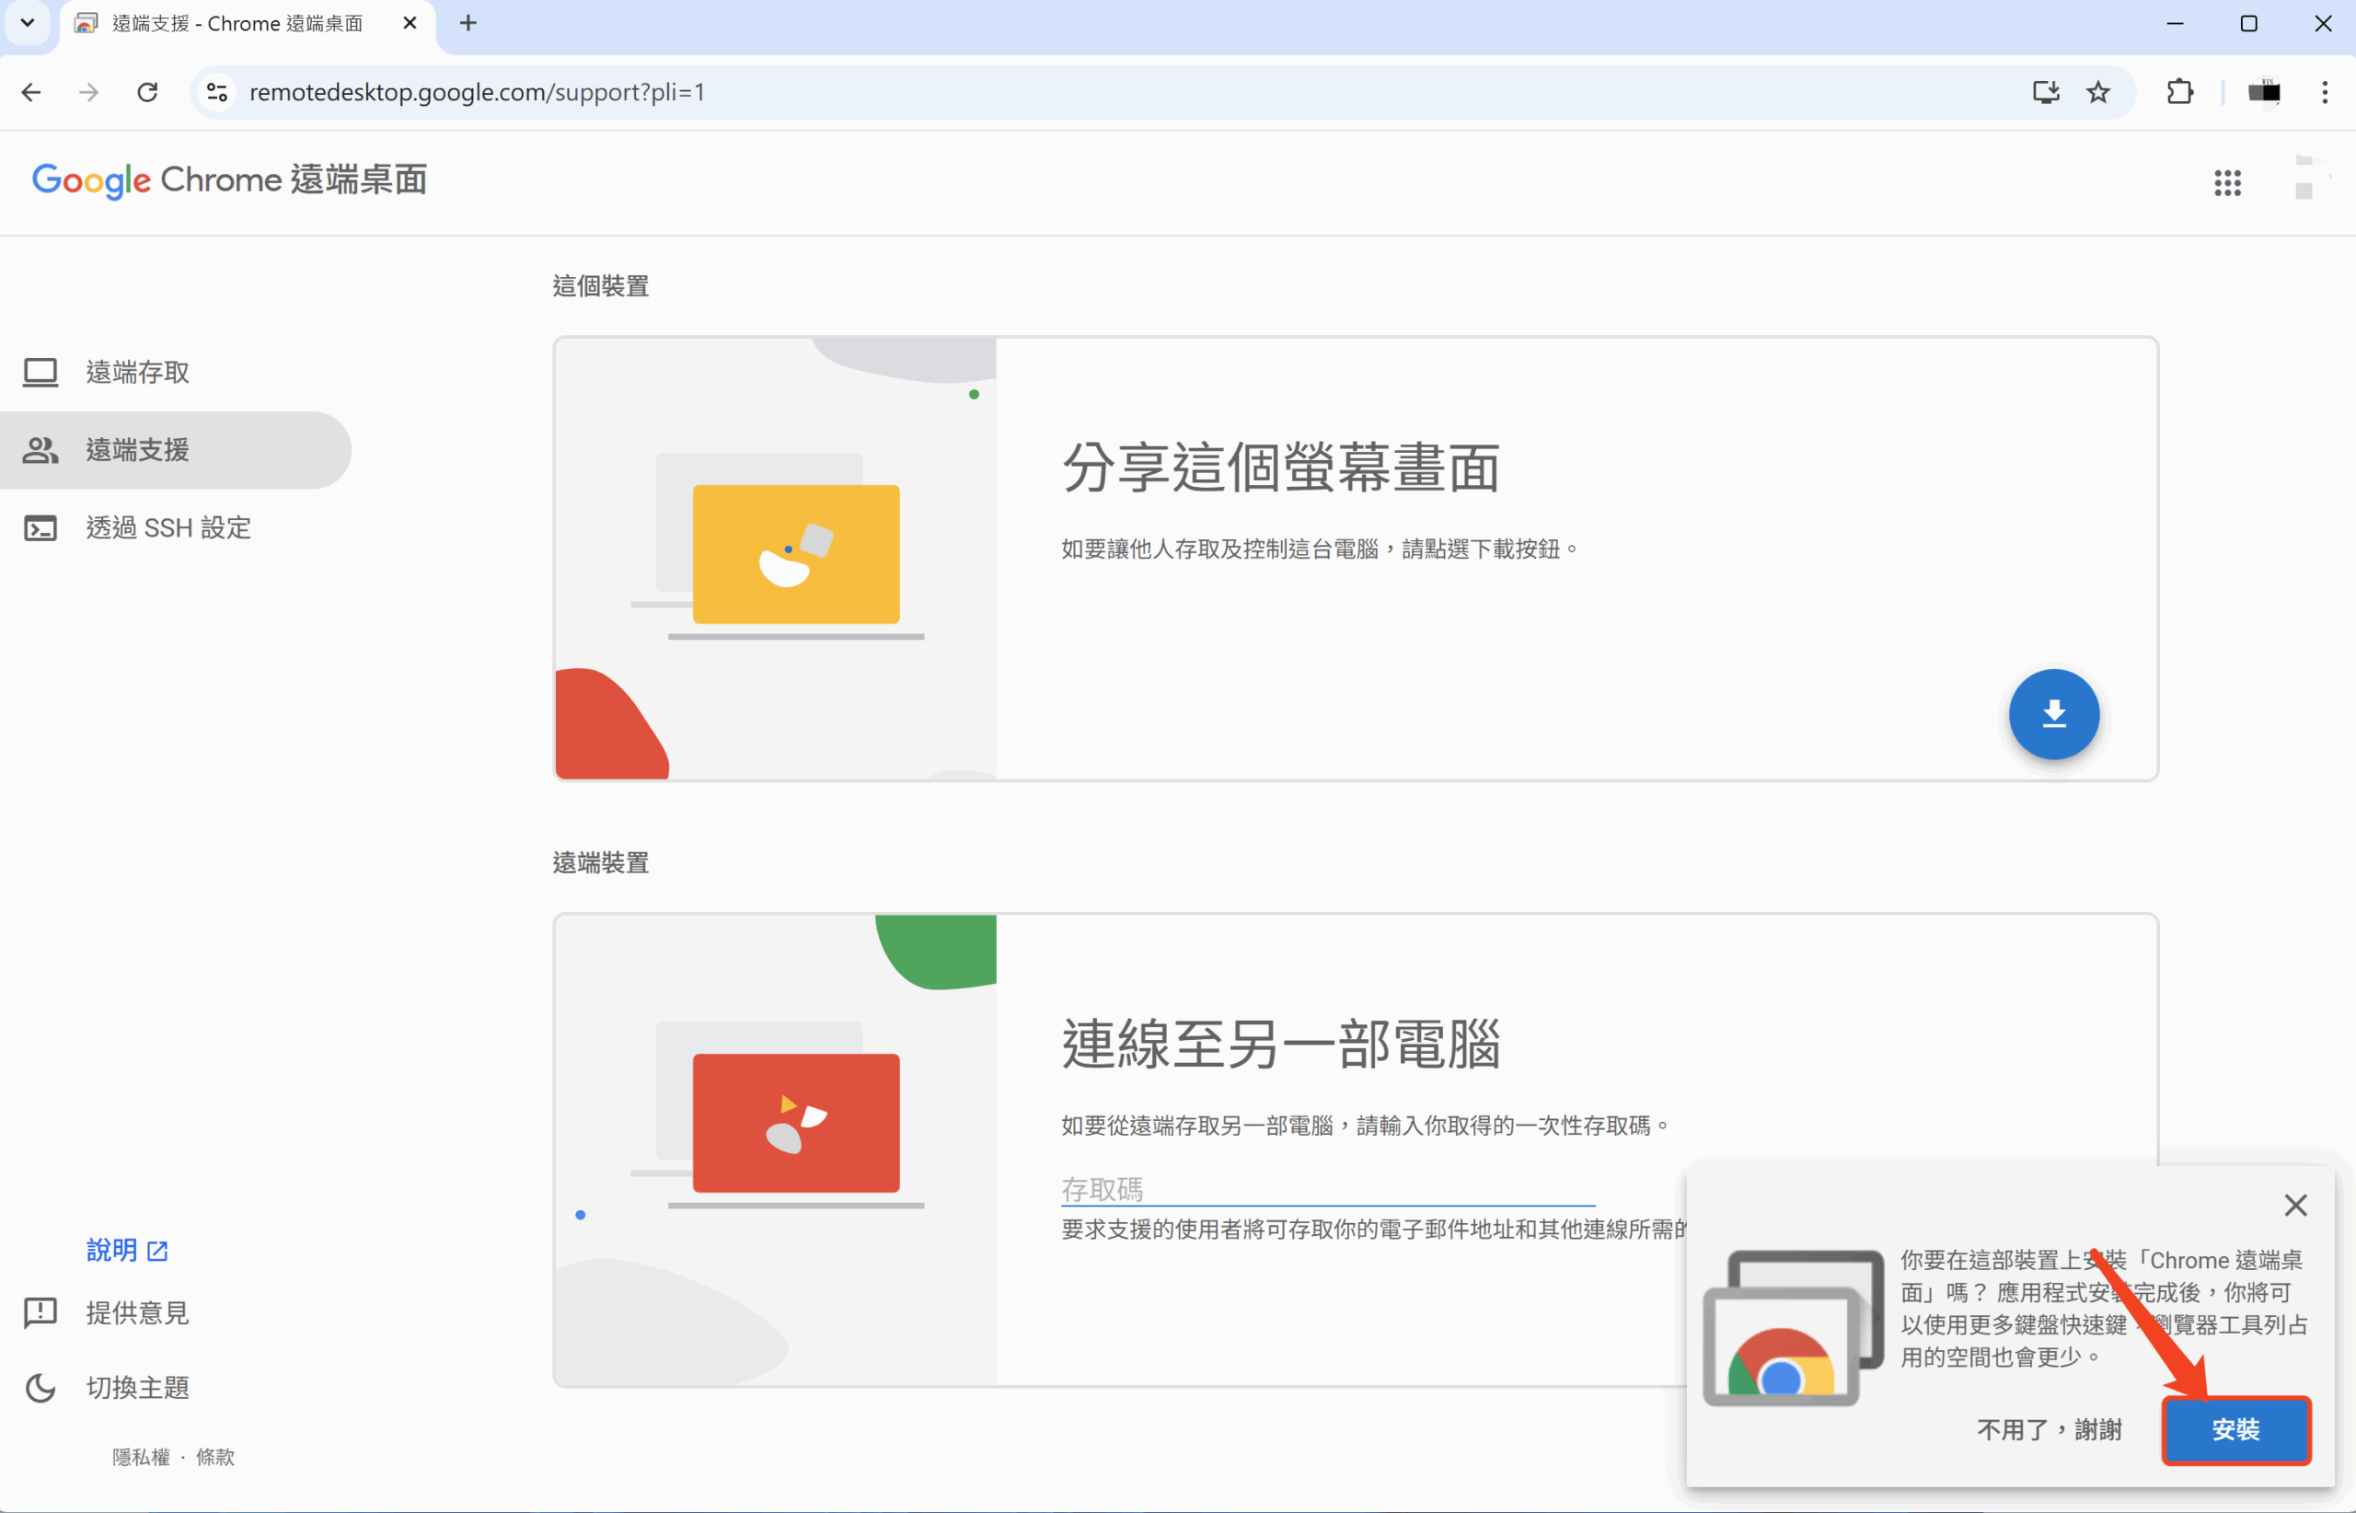Image resolution: width=2356 pixels, height=1513 pixels.
Task: Select 遠端存取 in sidebar
Action: [175, 373]
